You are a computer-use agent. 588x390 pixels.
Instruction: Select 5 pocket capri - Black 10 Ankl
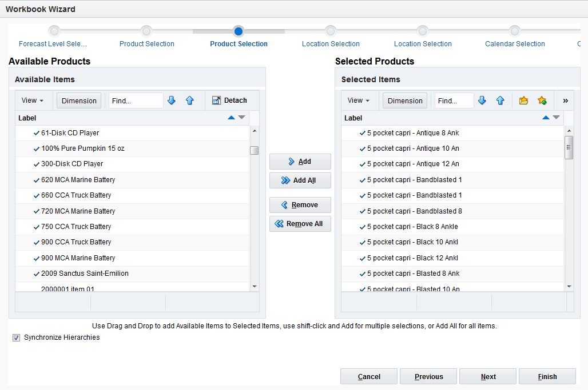452,242
